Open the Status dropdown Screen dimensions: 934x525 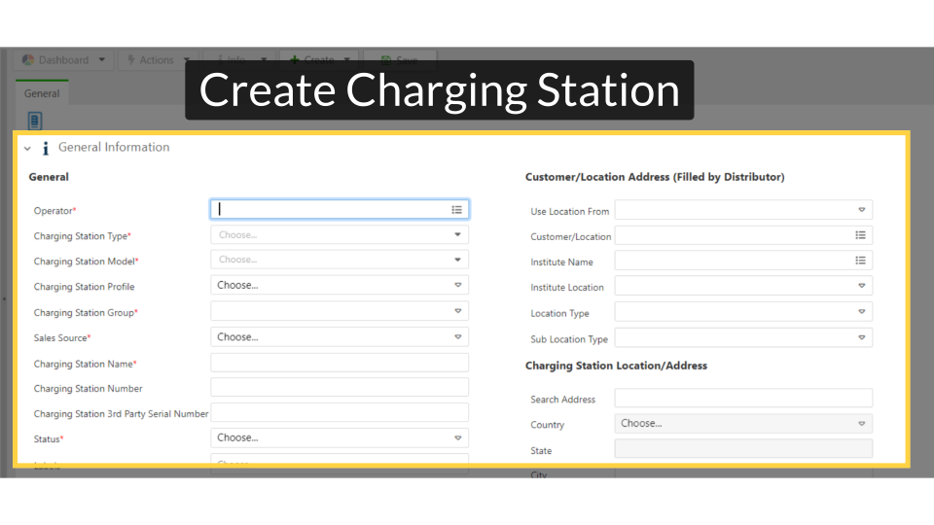340,437
